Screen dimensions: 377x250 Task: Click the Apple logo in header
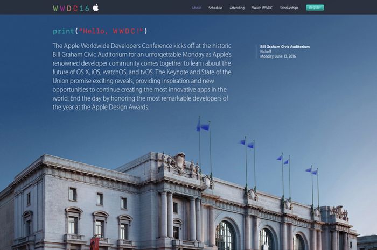(96, 8)
